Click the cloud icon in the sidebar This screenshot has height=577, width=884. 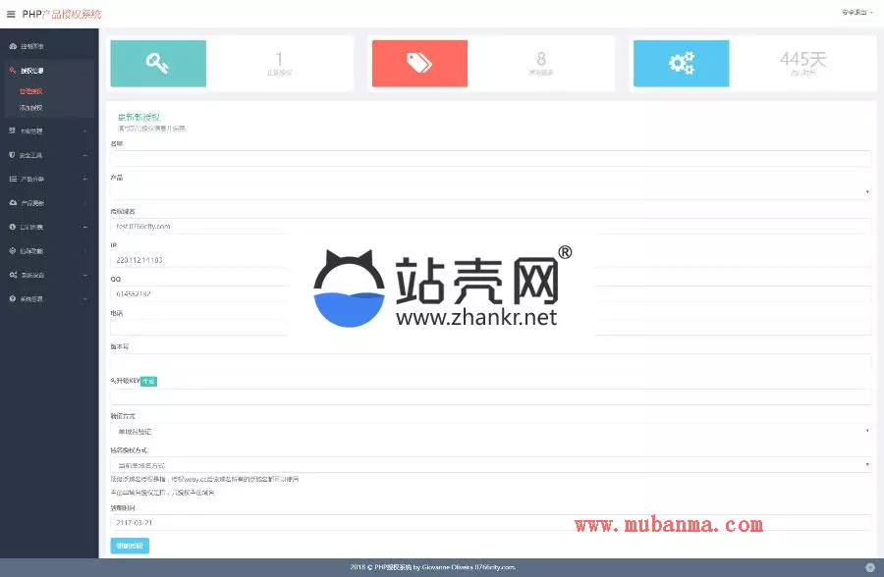(x=13, y=203)
